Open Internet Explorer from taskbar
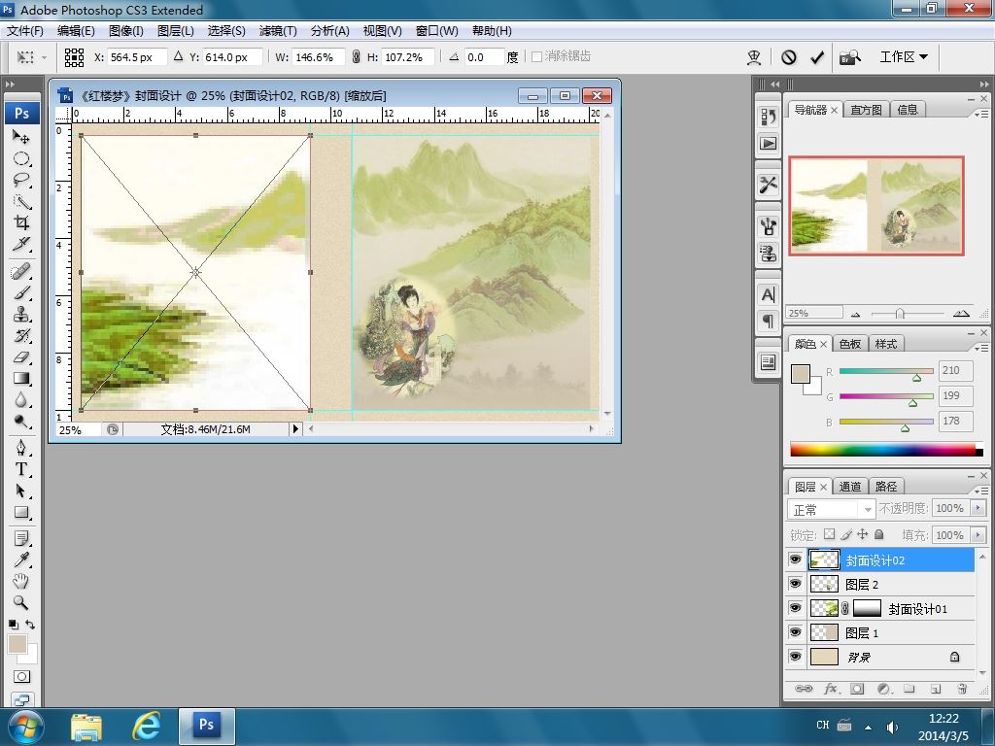This screenshot has width=995, height=746. [x=146, y=726]
